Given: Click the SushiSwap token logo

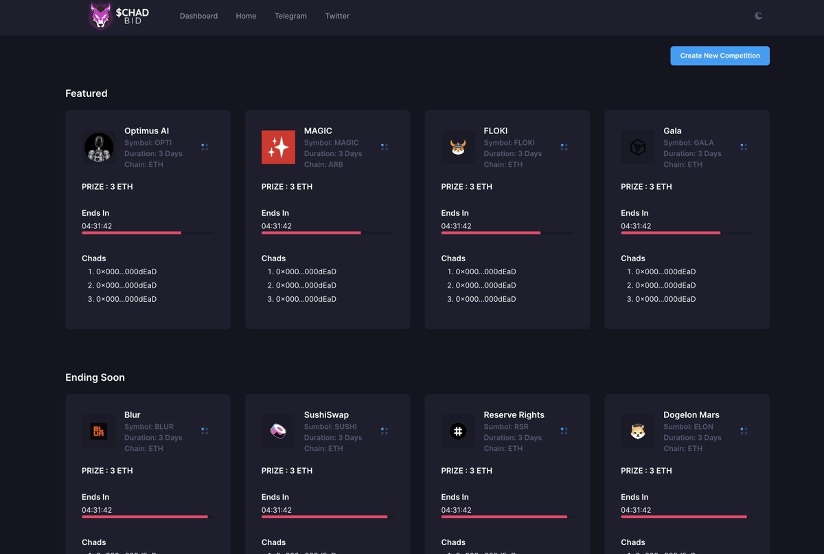Looking at the screenshot, I should click(x=278, y=431).
